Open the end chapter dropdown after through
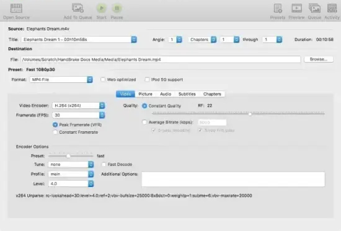Viewport: 341px width, 231px height. 272,40
